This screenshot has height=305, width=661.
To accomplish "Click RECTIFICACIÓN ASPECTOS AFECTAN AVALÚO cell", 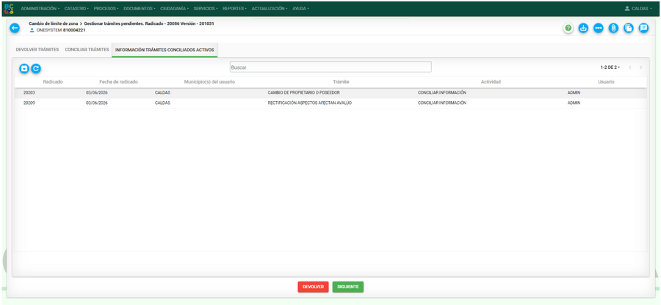I will [x=309, y=103].
